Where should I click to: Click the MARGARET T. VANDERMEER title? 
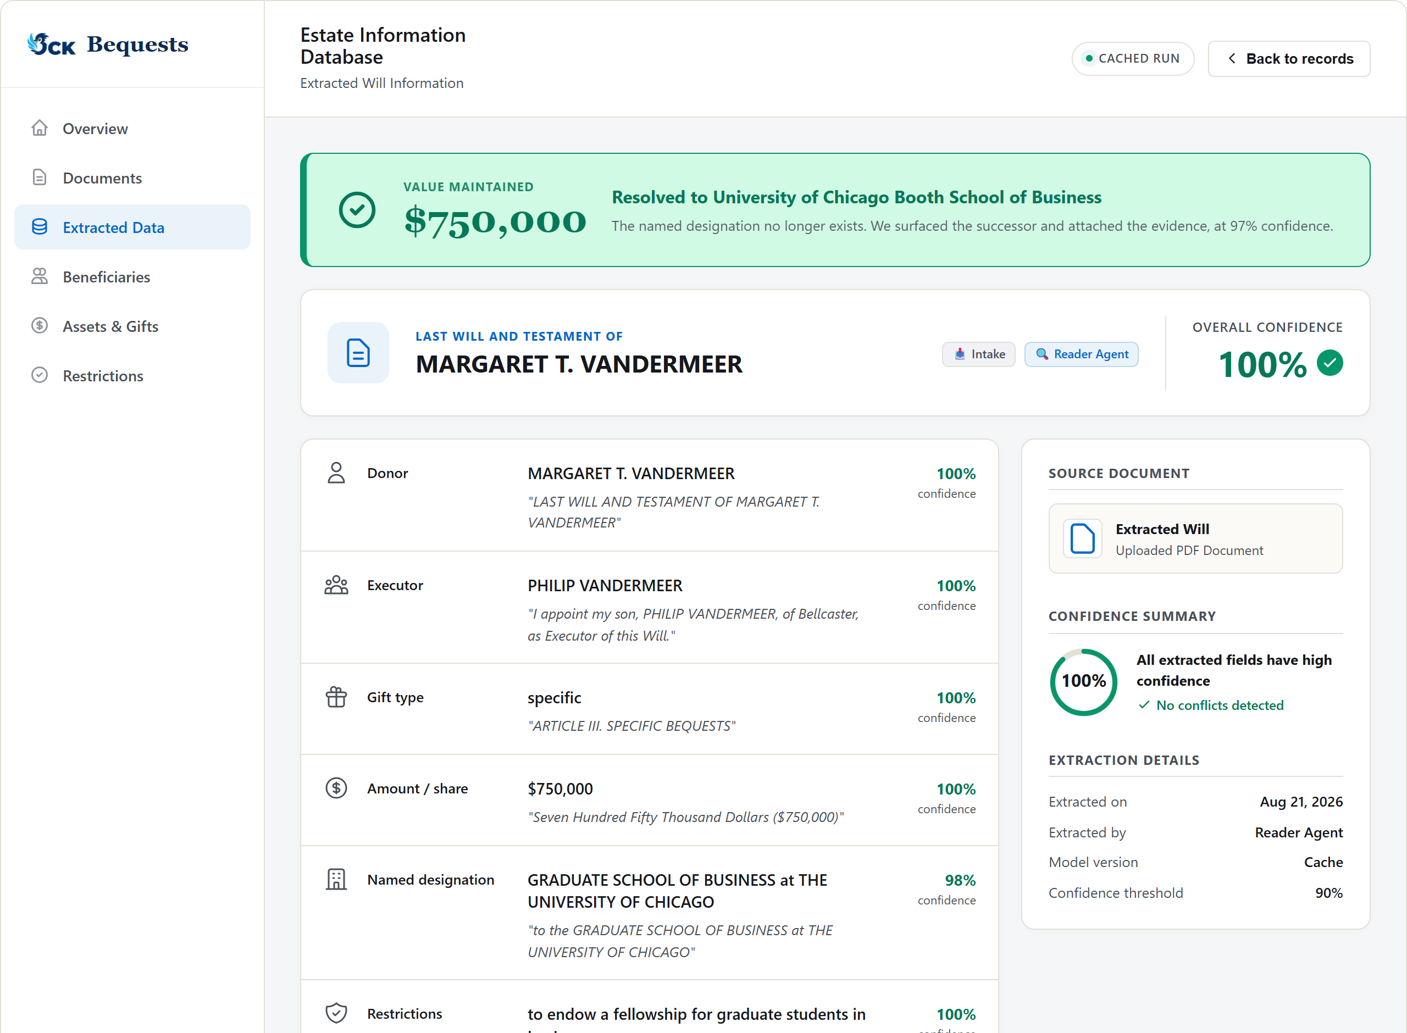(579, 364)
